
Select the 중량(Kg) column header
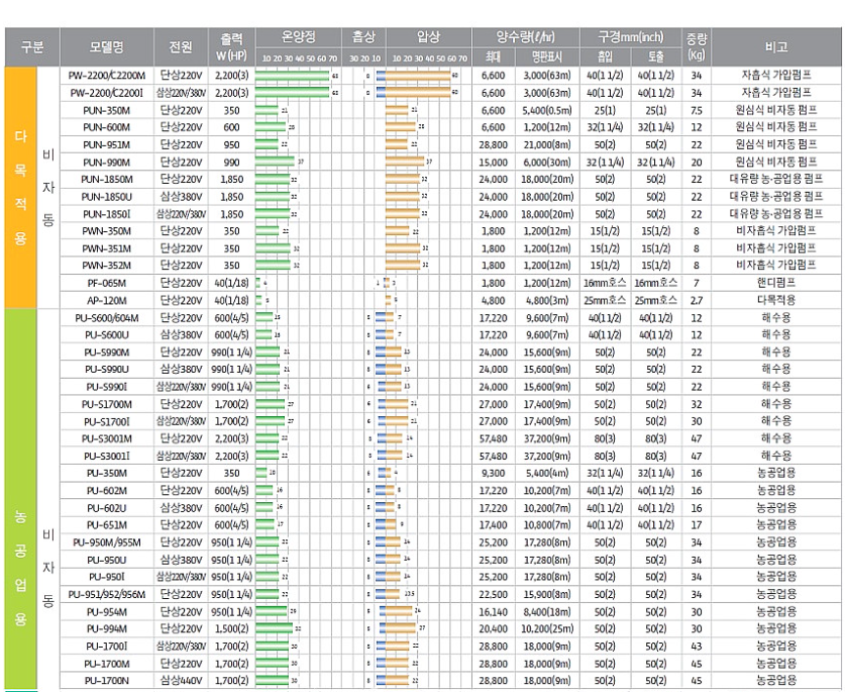pyautogui.click(x=696, y=46)
